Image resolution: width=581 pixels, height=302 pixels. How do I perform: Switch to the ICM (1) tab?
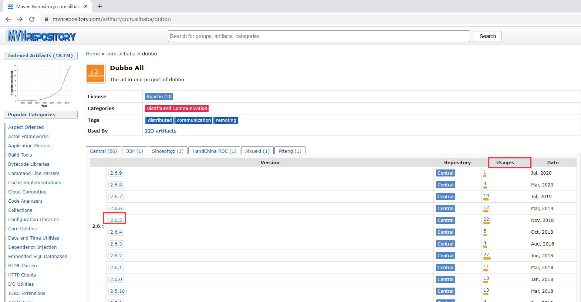135,151
